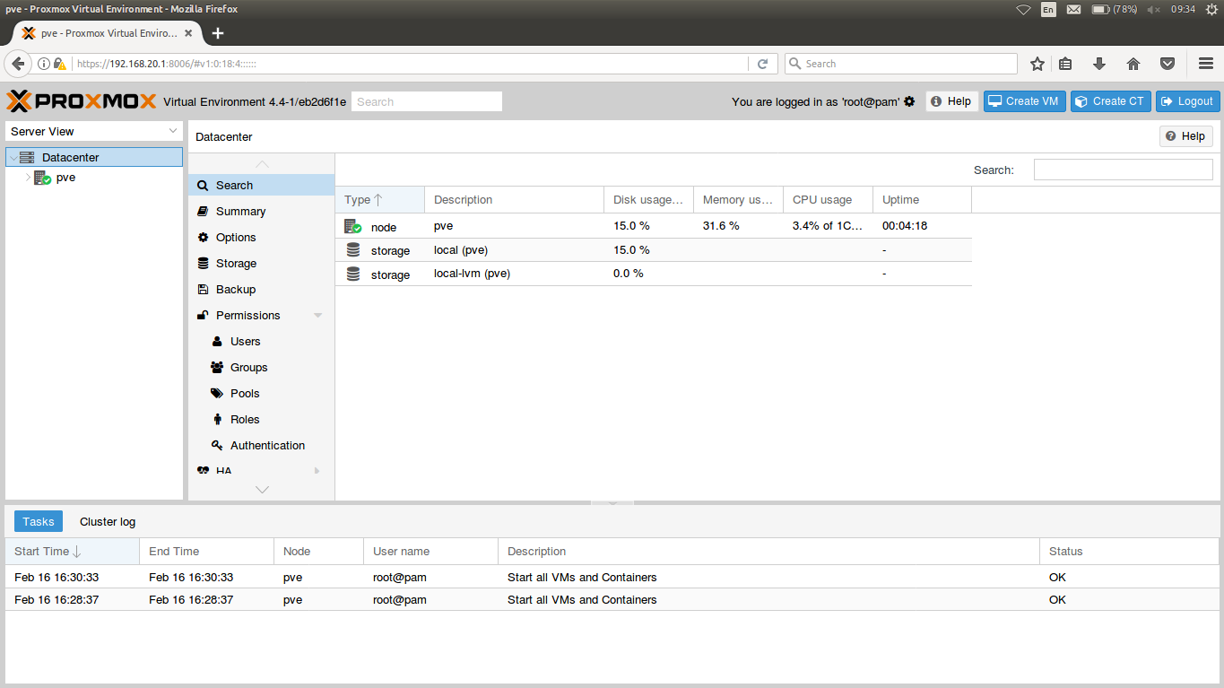
Task: Open the Roles menu item
Action: (x=261, y=419)
